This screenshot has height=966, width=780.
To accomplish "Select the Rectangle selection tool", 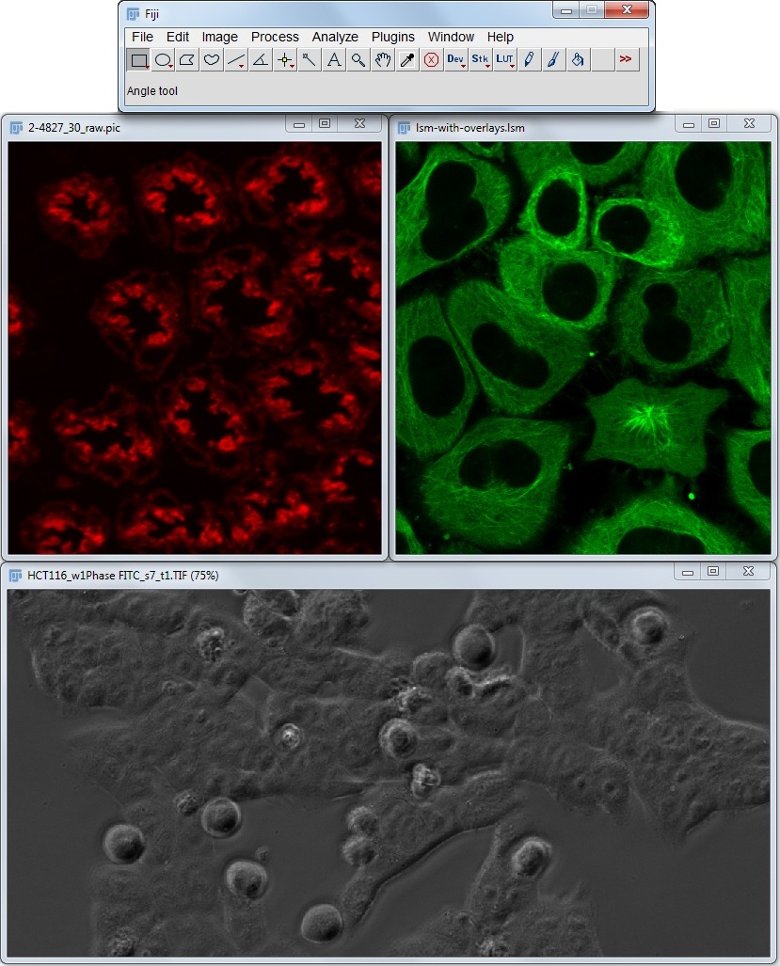I will point(138,60).
